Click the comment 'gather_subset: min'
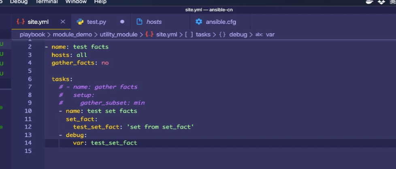This screenshot has height=169, width=396. 113,103
